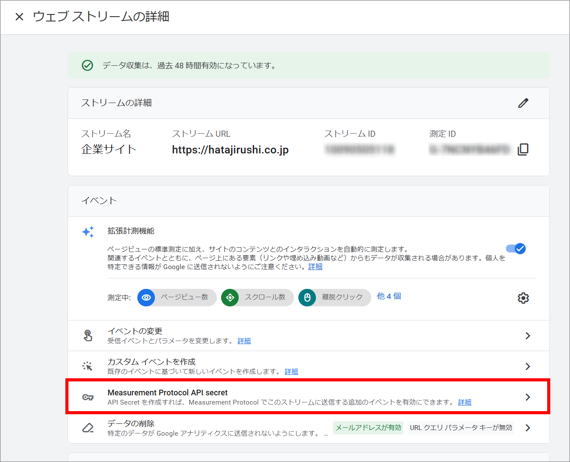Expand the イベントの変更 row chevron
This screenshot has width=570, height=462.
pos(527,336)
